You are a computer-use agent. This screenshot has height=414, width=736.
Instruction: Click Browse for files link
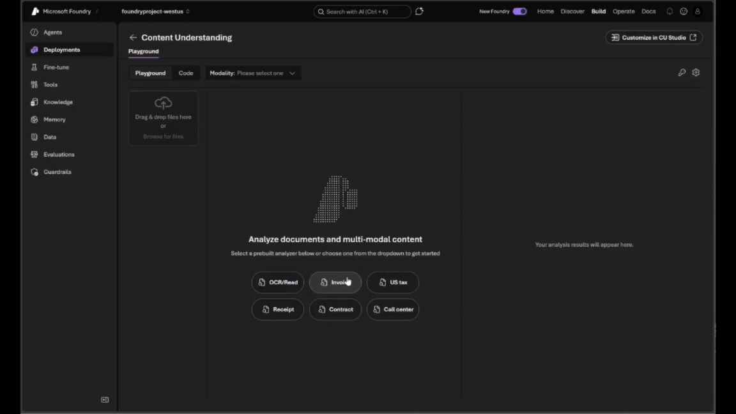tap(164, 137)
